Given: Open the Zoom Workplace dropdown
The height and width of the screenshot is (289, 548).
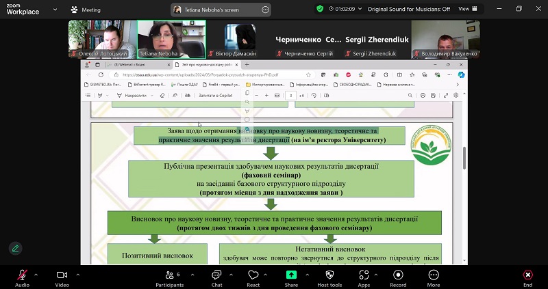Looking at the screenshot, I should (53, 10).
